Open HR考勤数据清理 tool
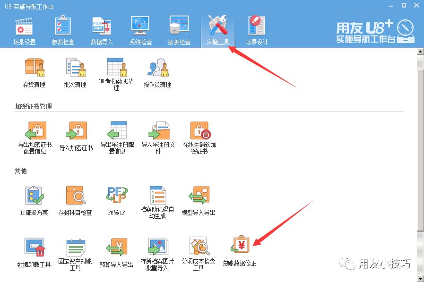 pyautogui.click(x=117, y=74)
